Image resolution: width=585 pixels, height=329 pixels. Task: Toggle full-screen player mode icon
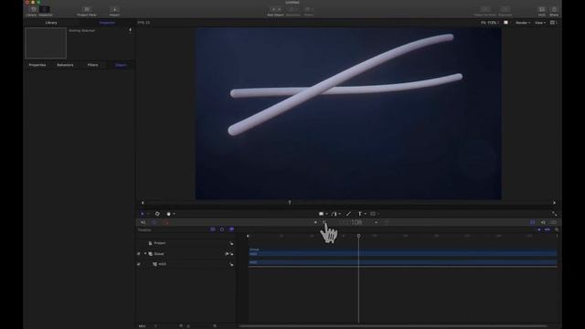tap(555, 214)
